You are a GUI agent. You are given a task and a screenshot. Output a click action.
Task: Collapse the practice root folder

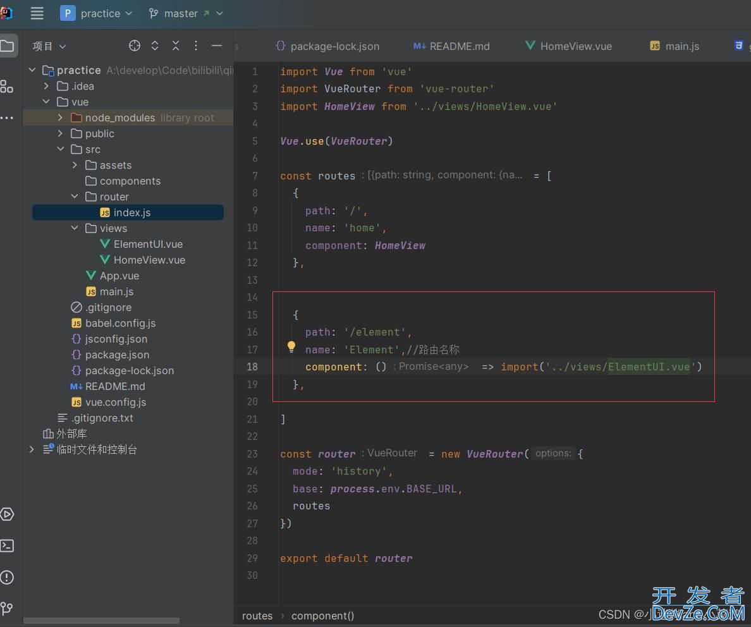[32, 70]
